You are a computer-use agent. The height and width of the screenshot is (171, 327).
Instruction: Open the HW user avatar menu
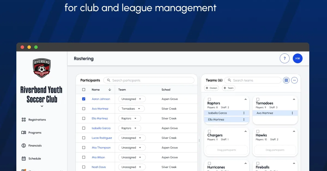[x=298, y=58]
